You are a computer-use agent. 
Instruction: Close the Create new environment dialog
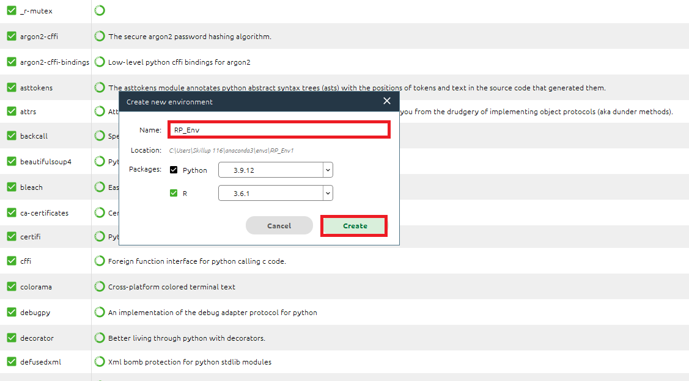[x=386, y=101]
